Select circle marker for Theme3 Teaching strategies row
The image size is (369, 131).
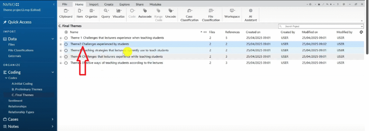[x=66, y=50]
